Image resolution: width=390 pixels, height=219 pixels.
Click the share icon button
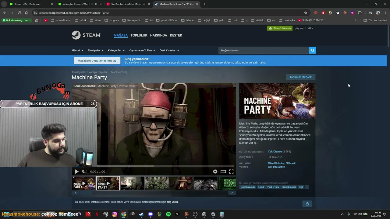[x=307, y=204]
